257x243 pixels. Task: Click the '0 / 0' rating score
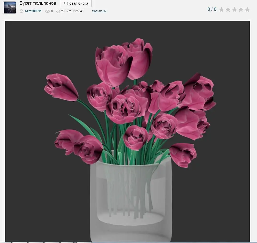[212, 9]
